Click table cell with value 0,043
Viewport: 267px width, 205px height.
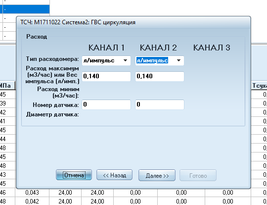tap(32, 193)
